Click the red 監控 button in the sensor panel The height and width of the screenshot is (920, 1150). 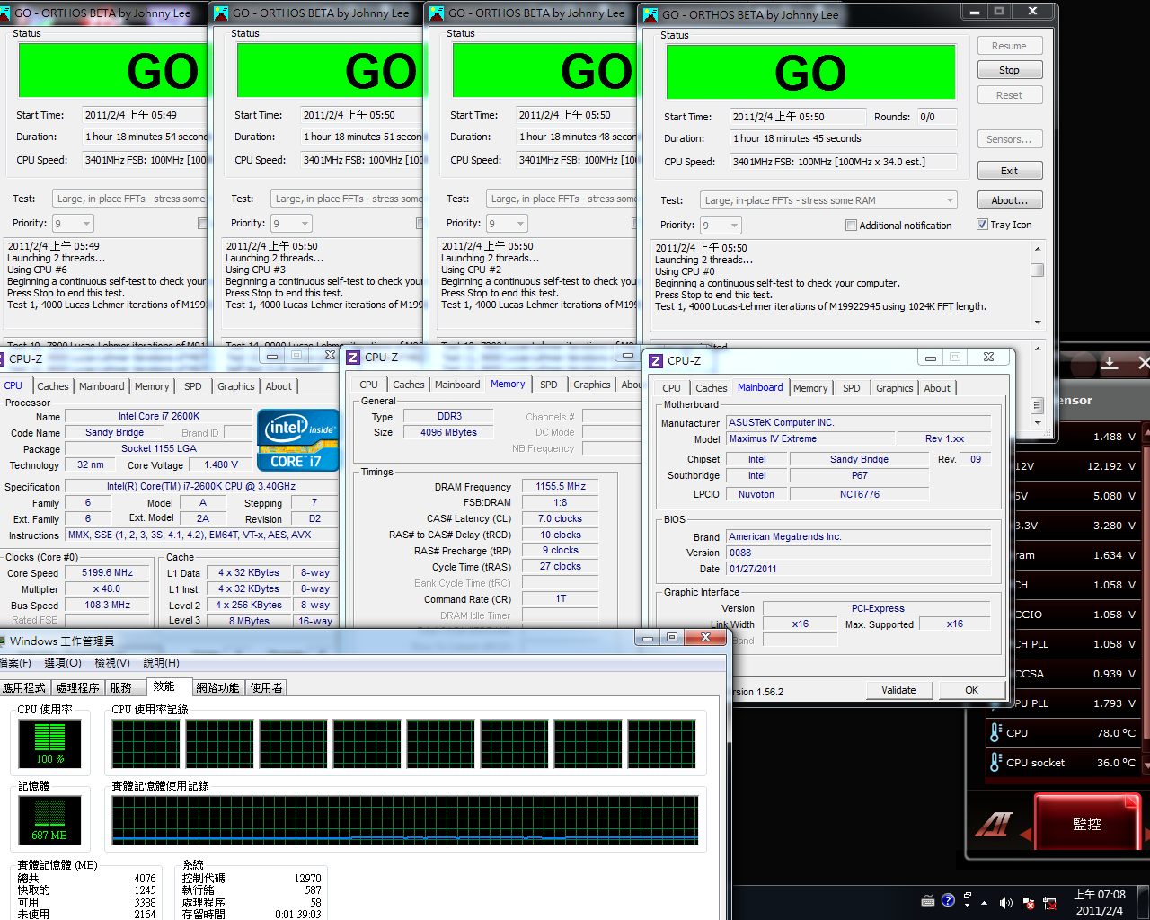click(1086, 823)
